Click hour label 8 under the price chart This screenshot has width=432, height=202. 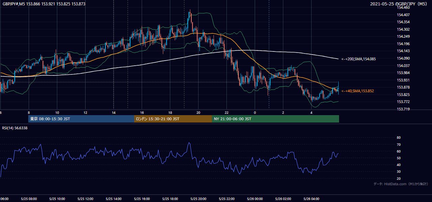(x=29, y=112)
